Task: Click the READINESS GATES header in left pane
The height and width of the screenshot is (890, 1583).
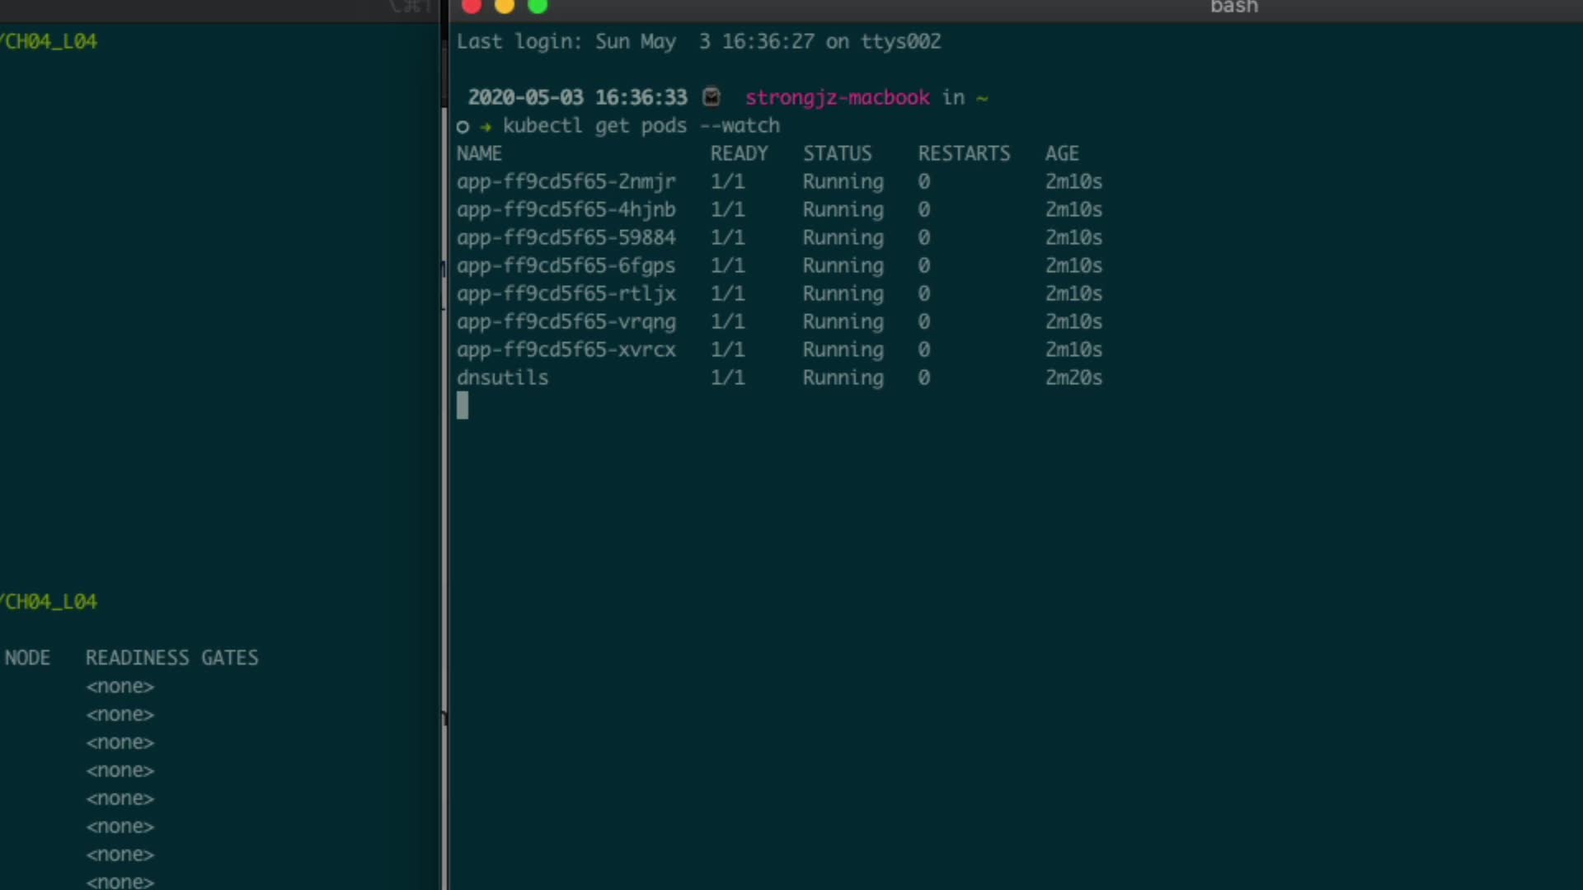Action: (x=171, y=658)
